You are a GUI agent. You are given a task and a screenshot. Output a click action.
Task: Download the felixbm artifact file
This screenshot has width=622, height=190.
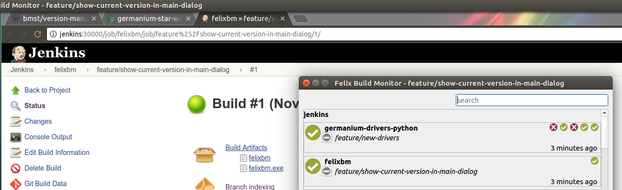[260, 158]
